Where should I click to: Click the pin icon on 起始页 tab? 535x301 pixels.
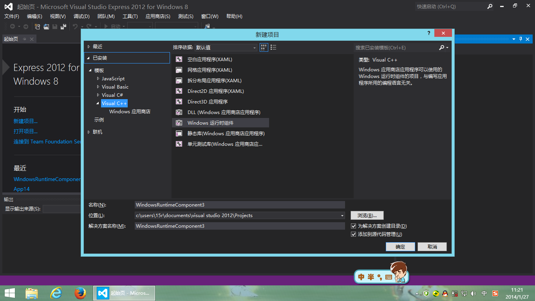(24, 39)
